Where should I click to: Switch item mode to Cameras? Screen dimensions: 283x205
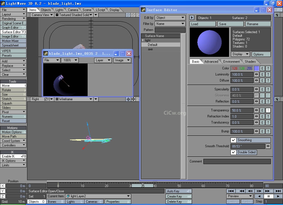tap(94, 202)
